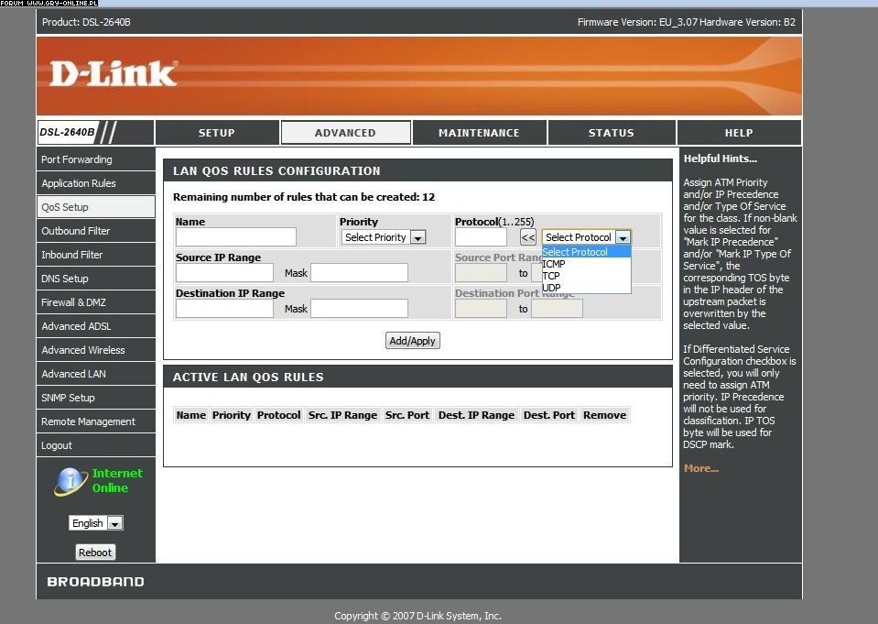Open SNMP Setup page
This screenshot has height=624, width=878.
click(96, 398)
